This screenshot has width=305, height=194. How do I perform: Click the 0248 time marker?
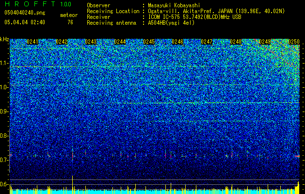236,42
